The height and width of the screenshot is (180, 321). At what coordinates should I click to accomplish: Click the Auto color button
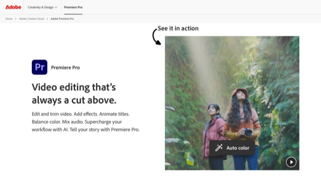[x=232, y=148]
